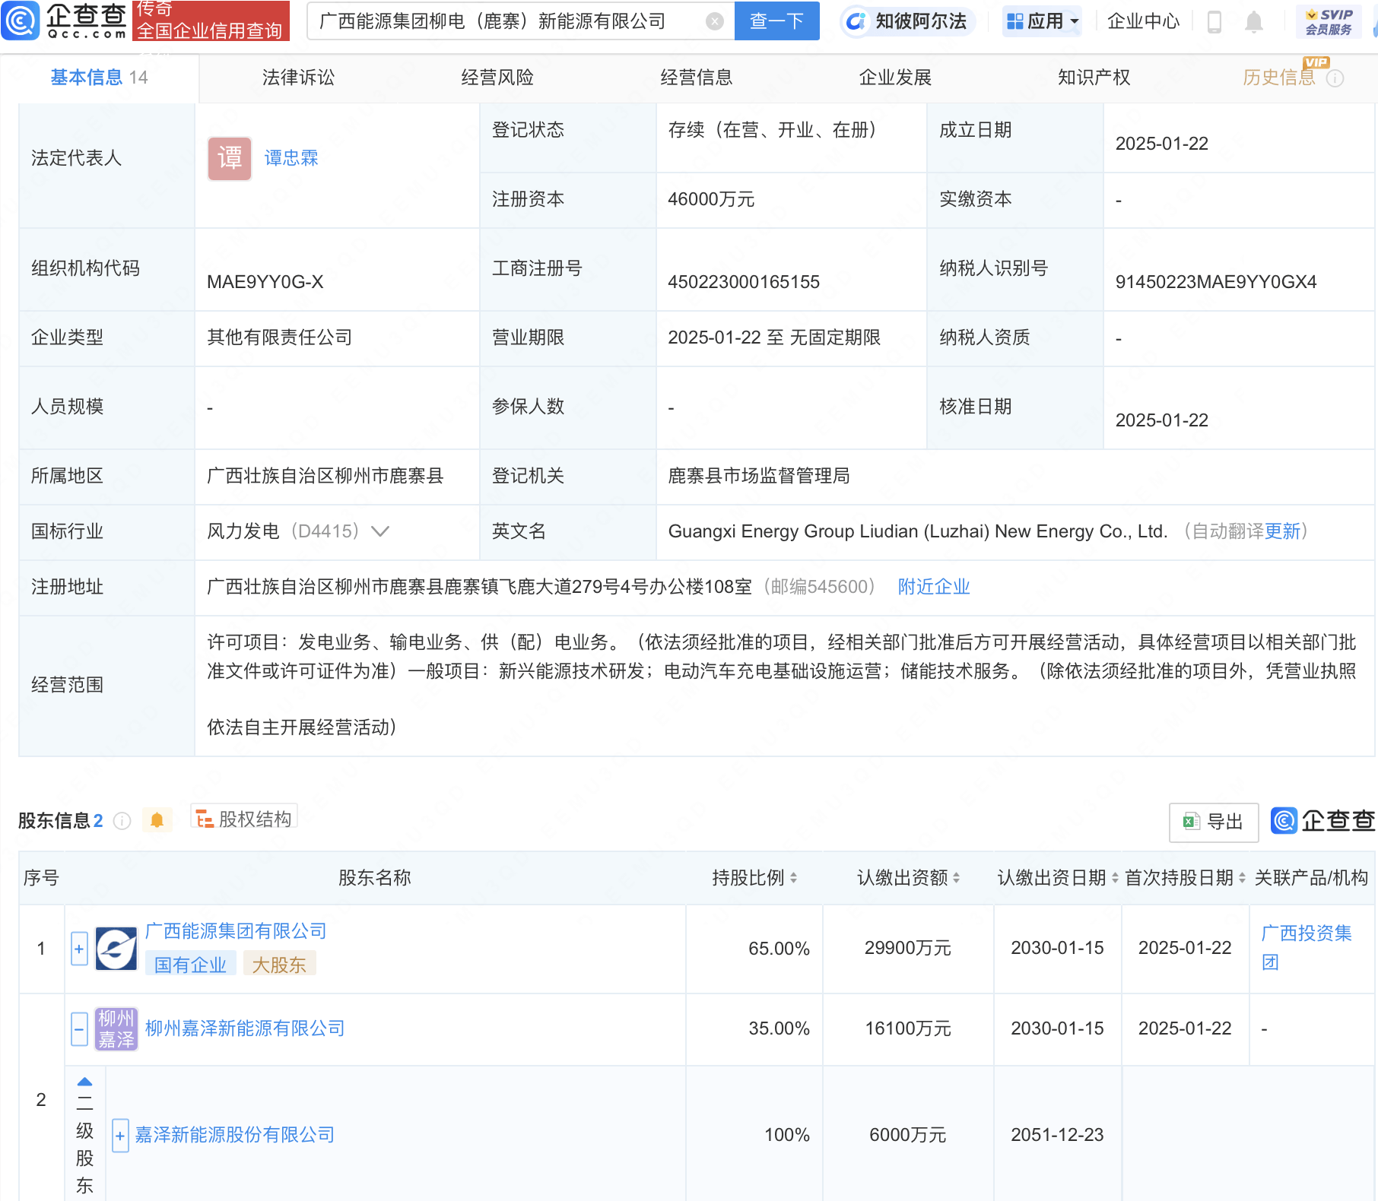Click the 谭 avatar thumbnail

tap(230, 158)
